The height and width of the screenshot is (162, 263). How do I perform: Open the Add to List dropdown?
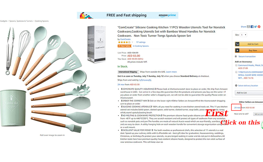[249, 93]
